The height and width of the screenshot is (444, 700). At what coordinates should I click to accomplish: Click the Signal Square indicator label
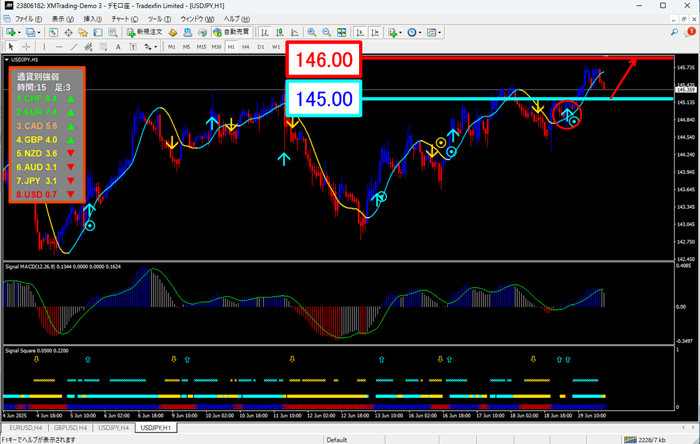pos(37,351)
